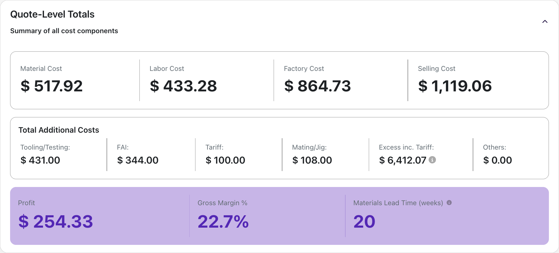Click the Material Cost label
Image resolution: width=559 pixels, height=253 pixels.
click(x=41, y=69)
